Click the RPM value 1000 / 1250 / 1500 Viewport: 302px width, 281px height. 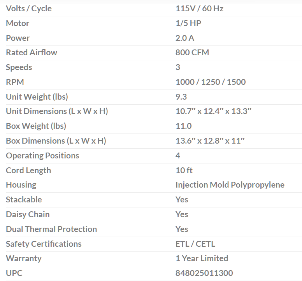pyautogui.click(x=211, y=82)
